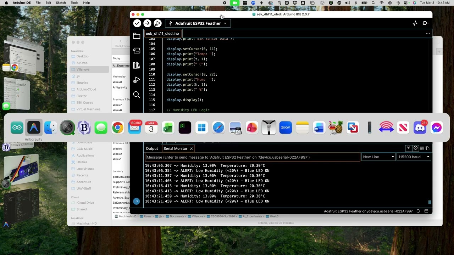
Task: Select Antigravity item in Finder list
Action: [120, 87]
